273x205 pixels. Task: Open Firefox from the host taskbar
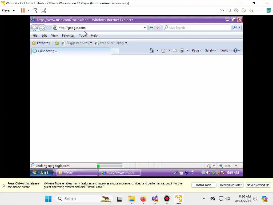[143, 199]
